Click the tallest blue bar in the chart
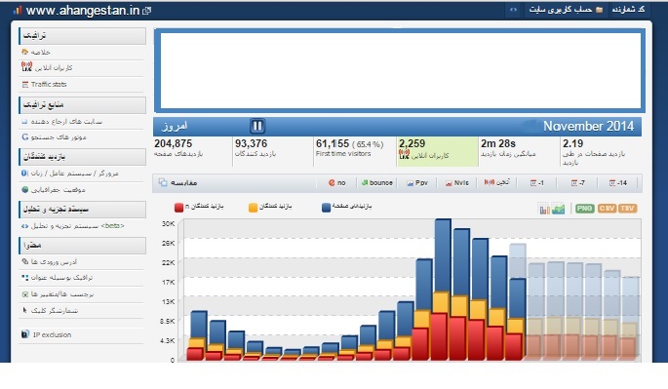668x389 pixels. pyautogui.click(x=443, y=255)
